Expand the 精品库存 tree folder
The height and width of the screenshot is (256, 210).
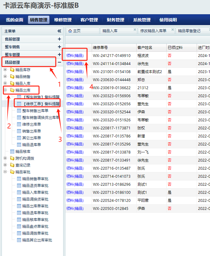coord(5,70)
